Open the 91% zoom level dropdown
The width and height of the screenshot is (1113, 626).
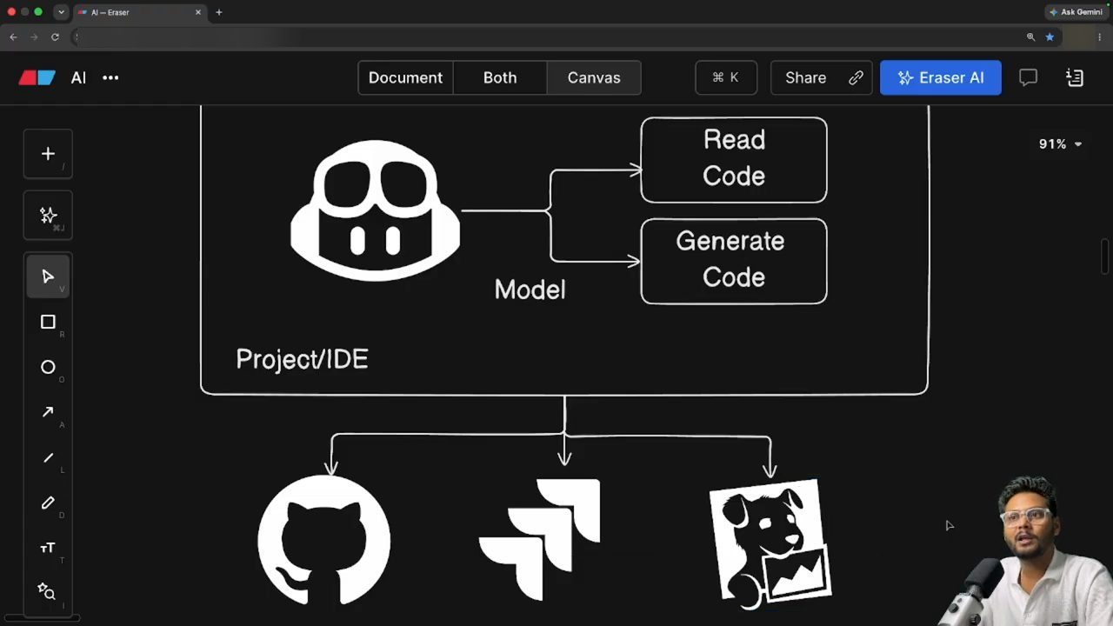pos(1061,144)
